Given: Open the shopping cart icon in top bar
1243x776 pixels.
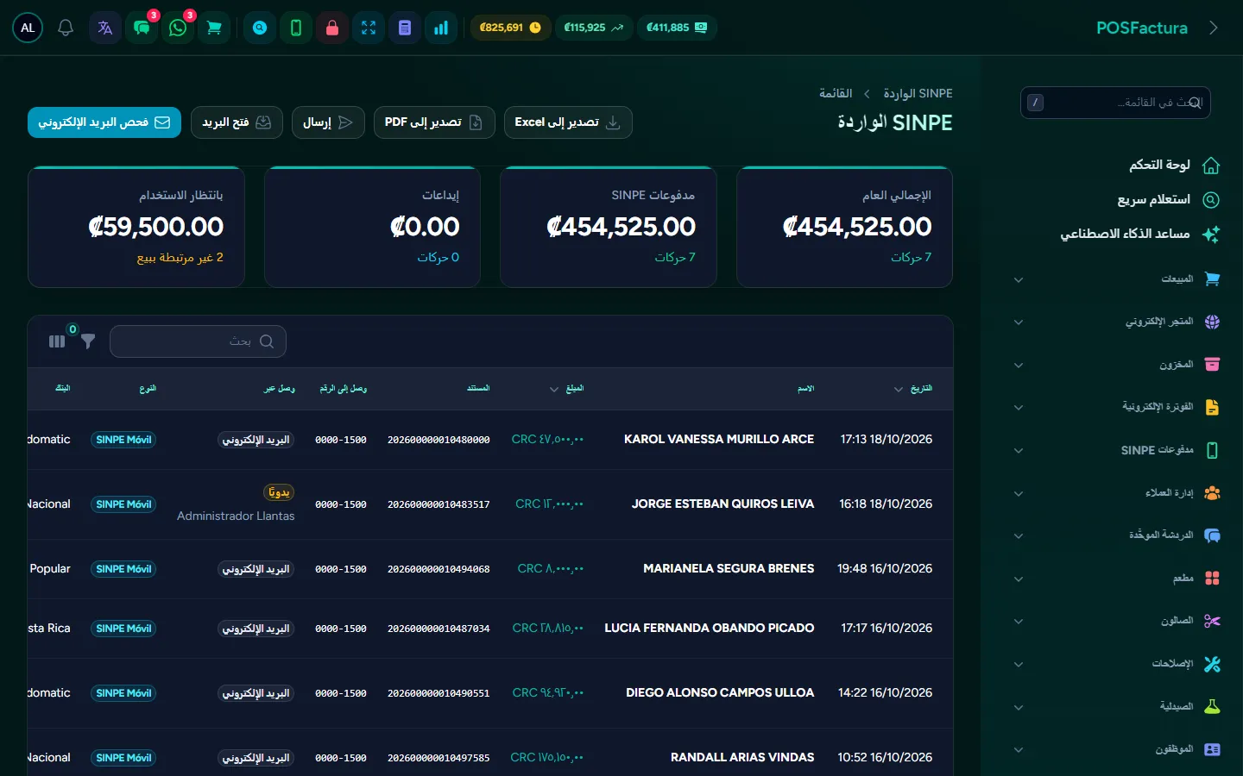Looking at the screenshot, I should point(214,28).
